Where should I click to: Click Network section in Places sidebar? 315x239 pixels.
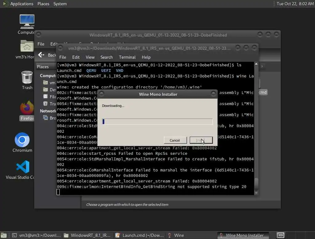[x=48, y=111]
